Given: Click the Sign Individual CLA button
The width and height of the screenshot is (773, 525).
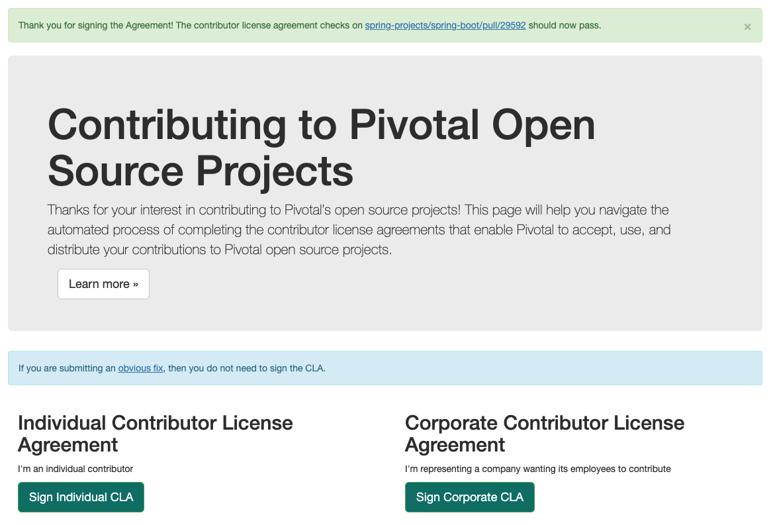Looking at the screenshot, I should [81, 497].
